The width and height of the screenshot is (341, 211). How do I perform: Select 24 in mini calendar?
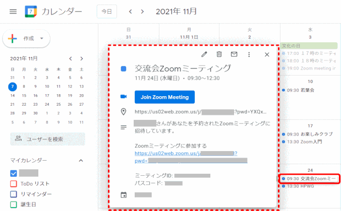[x=47, y=104]
